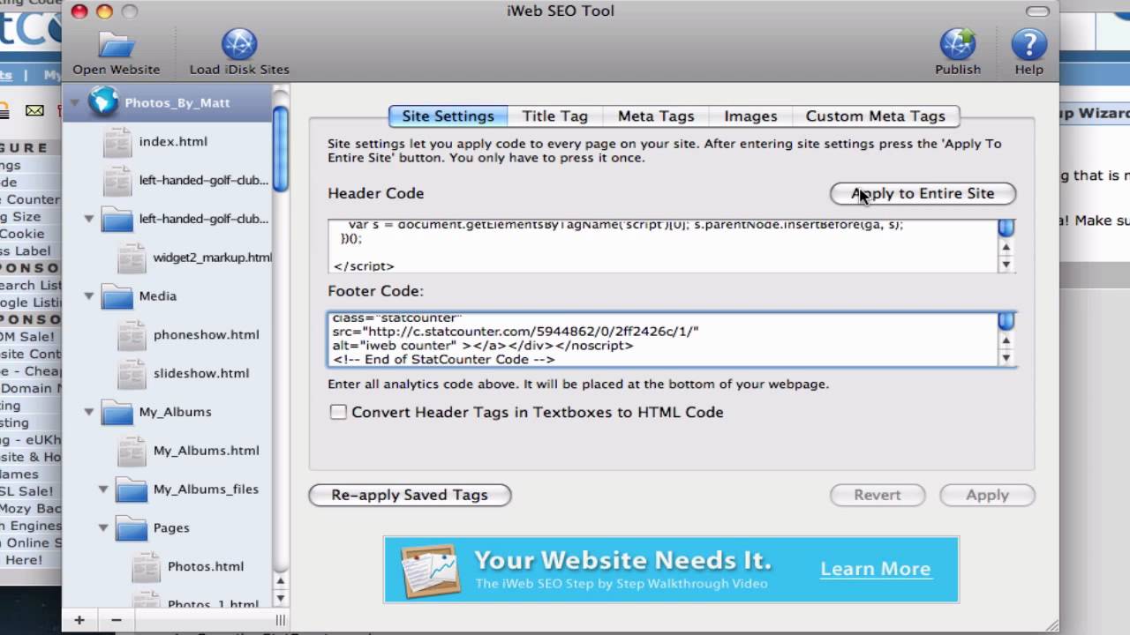This screenshot has height=635, width=1130.
Task: Click the Media folder icon
Action: pos(117,296)
